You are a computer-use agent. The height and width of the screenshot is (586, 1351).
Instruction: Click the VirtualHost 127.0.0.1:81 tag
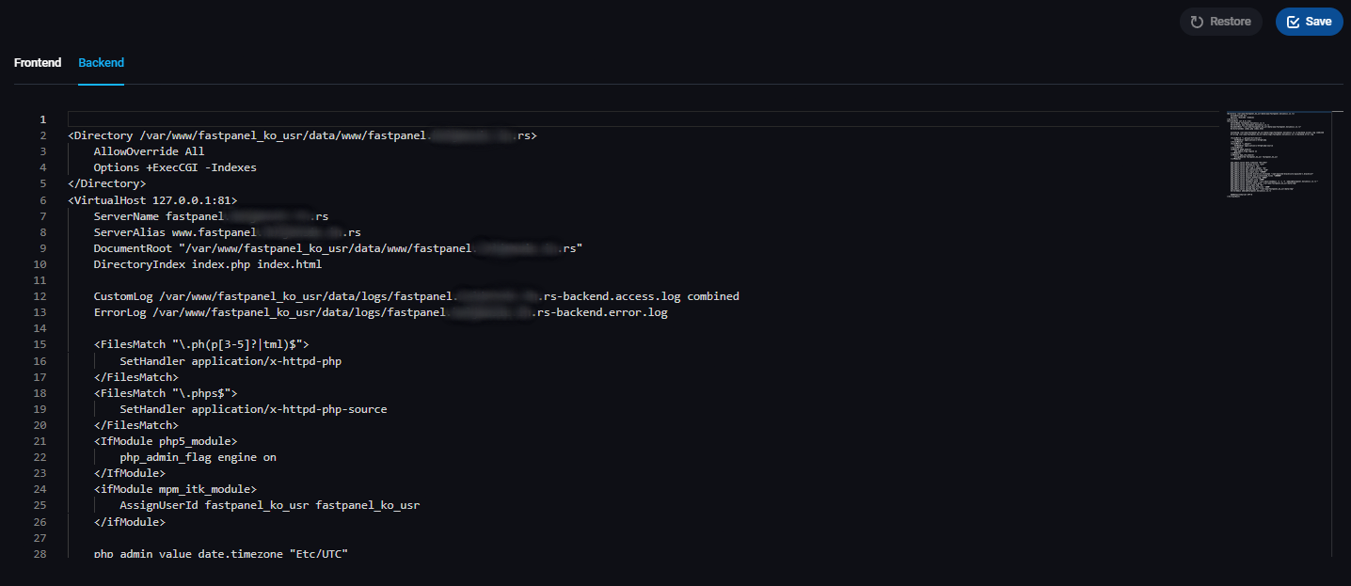[x=152, y=200]
